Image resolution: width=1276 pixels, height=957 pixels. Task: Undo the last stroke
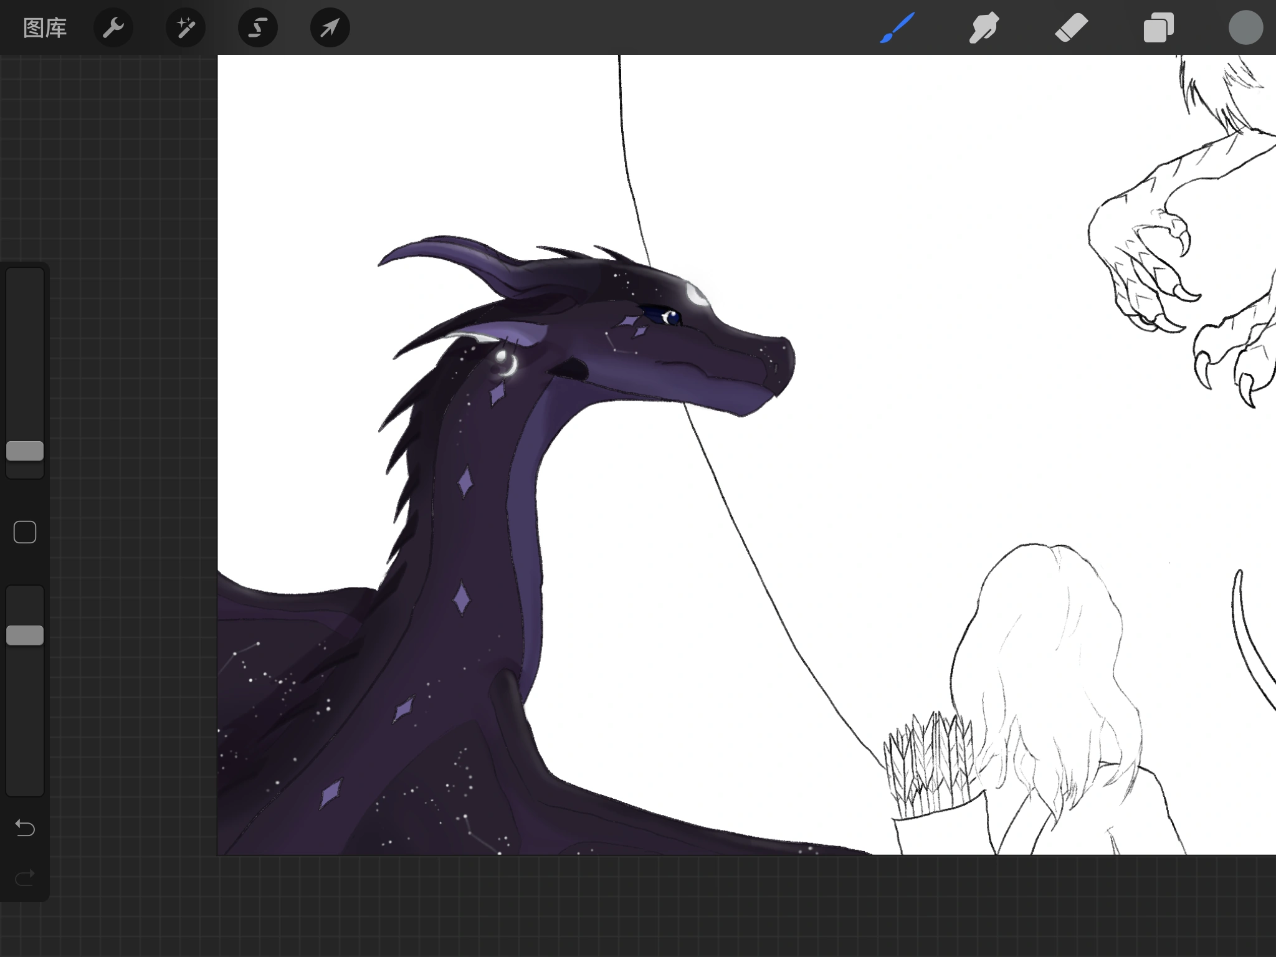coord(25,828)
